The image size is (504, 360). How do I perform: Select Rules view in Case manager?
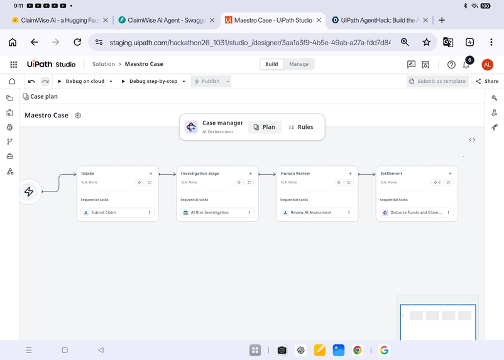(301, 128)
